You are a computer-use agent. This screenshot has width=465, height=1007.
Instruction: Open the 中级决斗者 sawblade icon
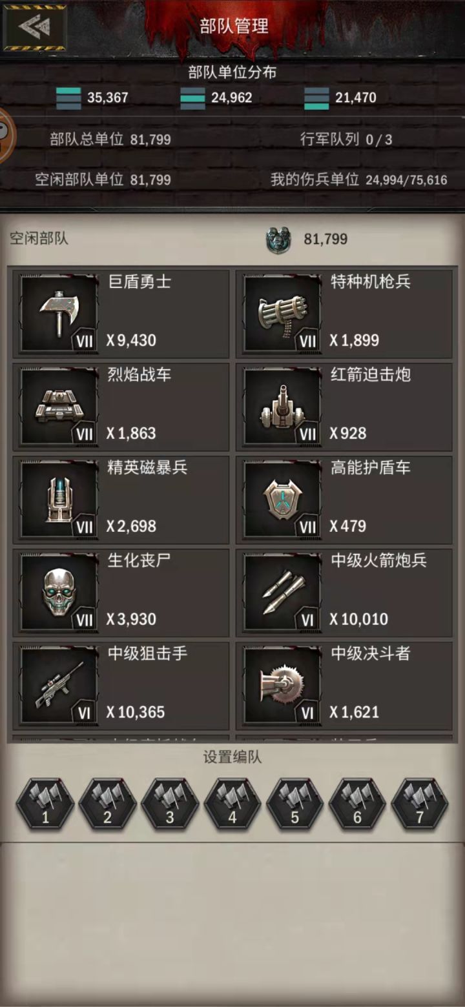282,686
